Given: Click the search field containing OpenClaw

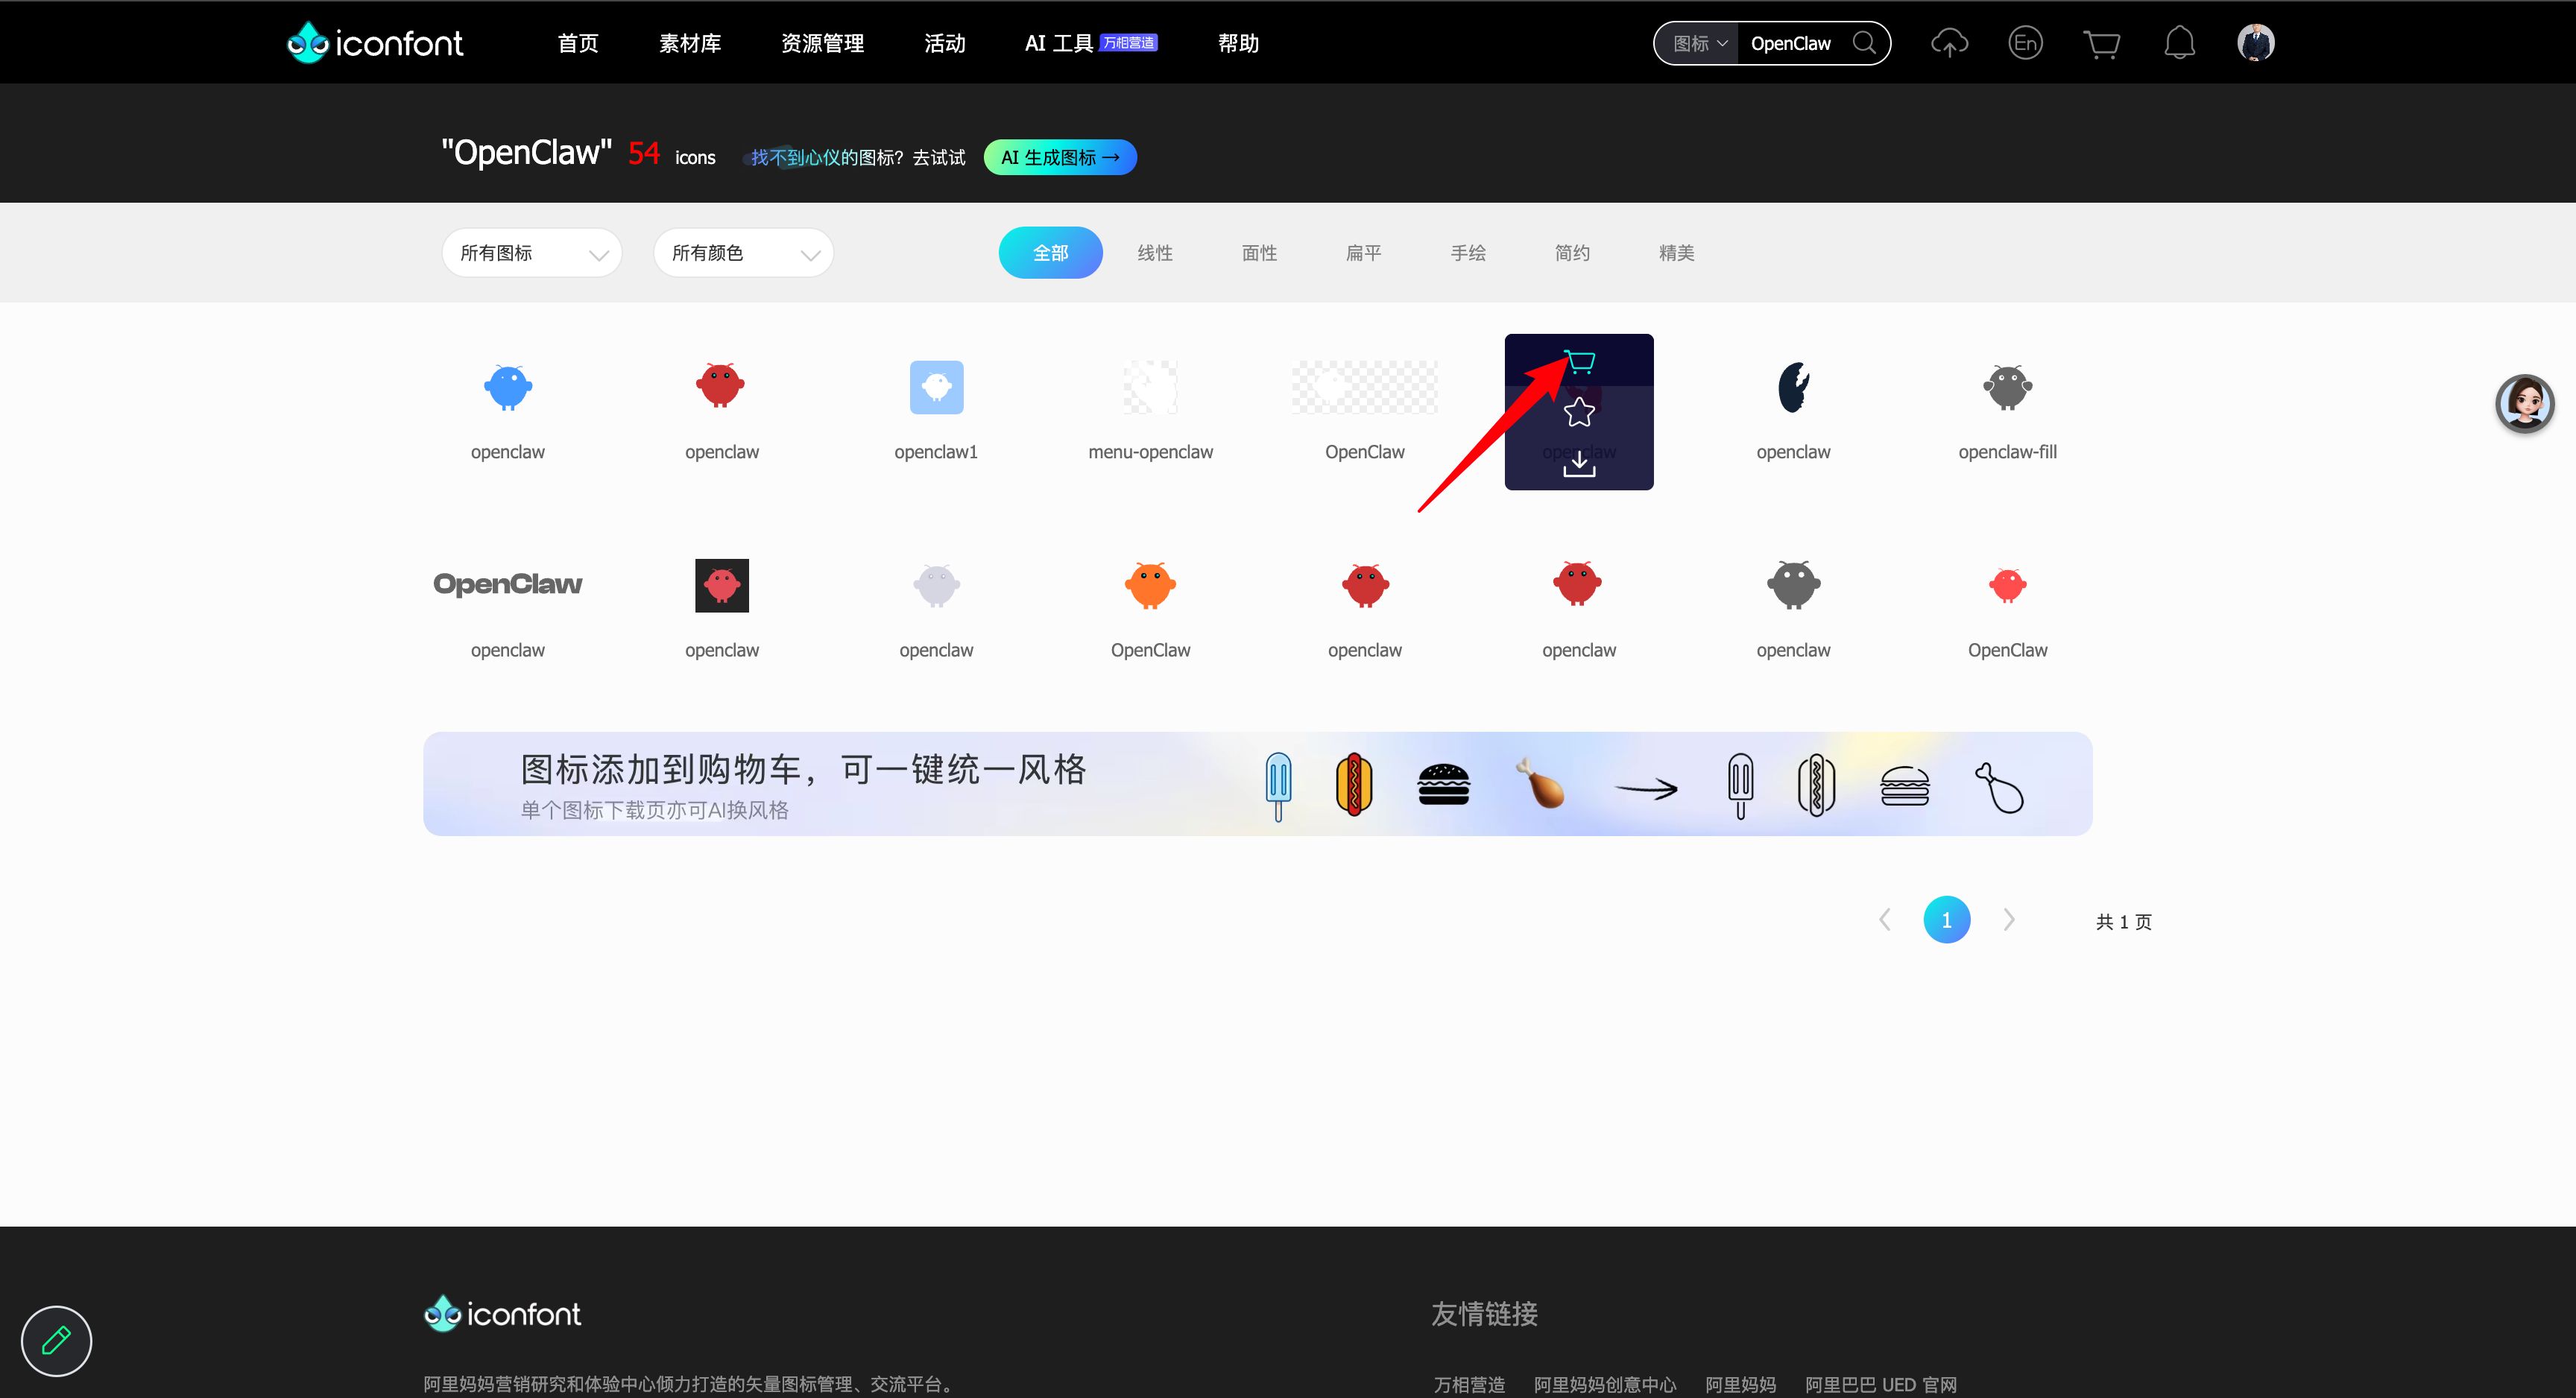Looking at the screenshot, I should click(x=1792, y=43).
